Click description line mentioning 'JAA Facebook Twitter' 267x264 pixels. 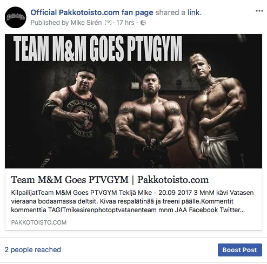tap(128, 210)
